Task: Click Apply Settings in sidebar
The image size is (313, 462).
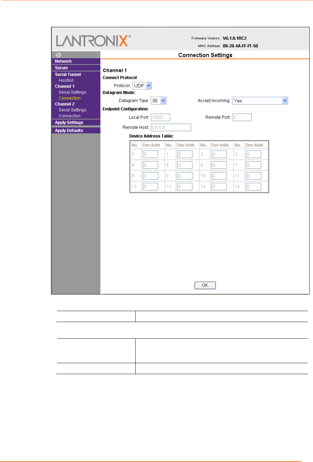Action: (x=69, y=123)
